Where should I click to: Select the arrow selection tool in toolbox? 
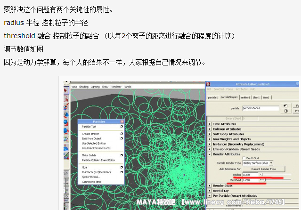coord(66,90)
